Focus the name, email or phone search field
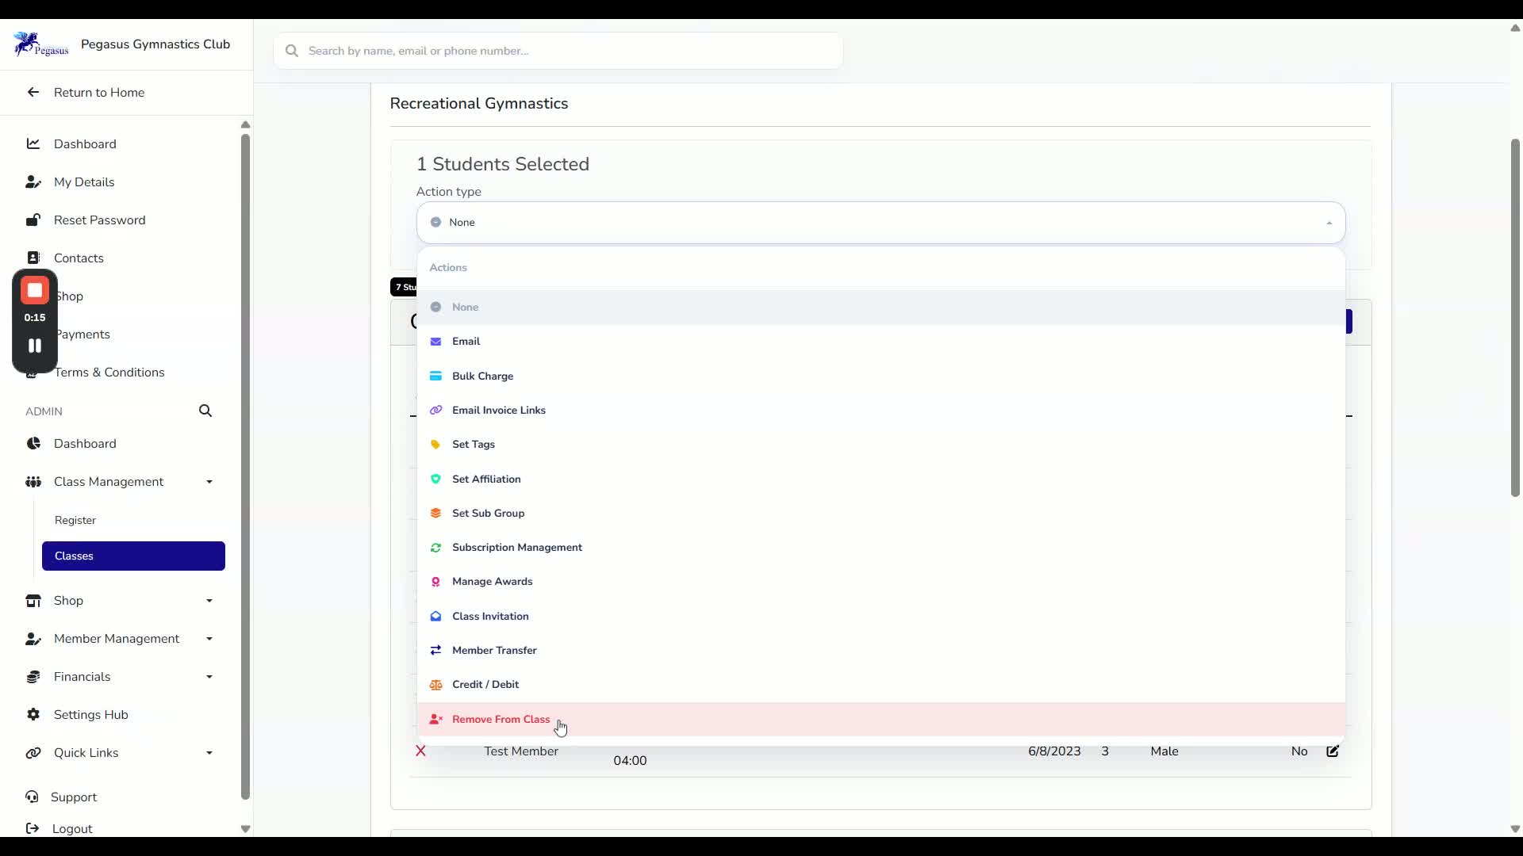The height and width of the screenshot is (856, 1523). tap(558, 51)
